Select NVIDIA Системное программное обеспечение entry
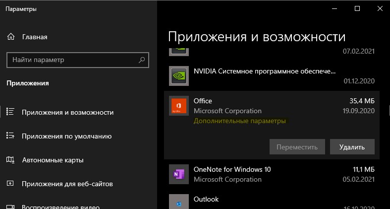 coord(272,76)
